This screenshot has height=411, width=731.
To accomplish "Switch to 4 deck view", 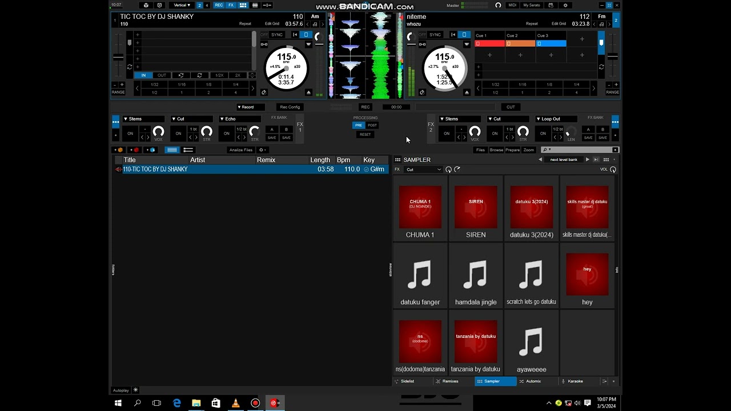I will pyautogui.click(x=206, y=5).
